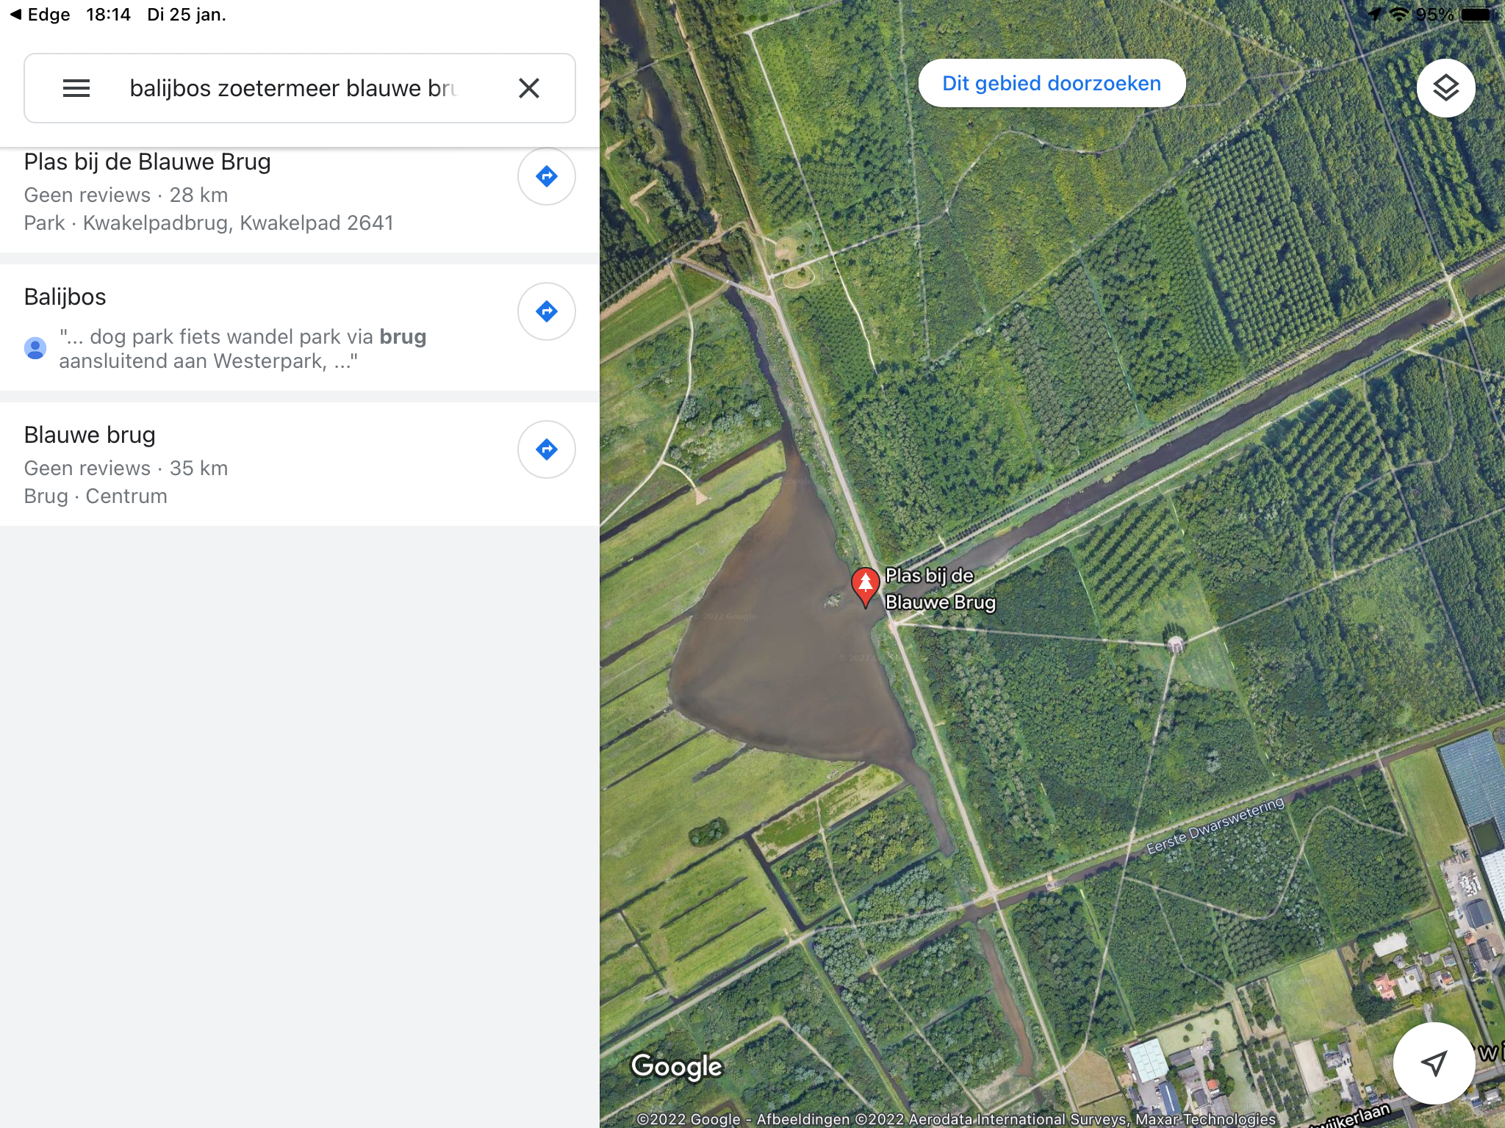
Task: Clear the search text with X icon
Action: click(x=529, y=88)
